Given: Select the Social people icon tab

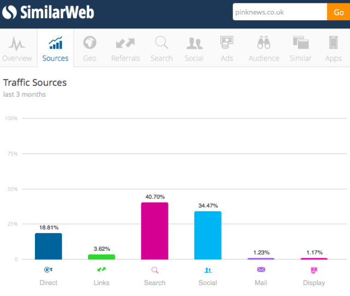Looking at the screenshot, I should coord(194,43).
